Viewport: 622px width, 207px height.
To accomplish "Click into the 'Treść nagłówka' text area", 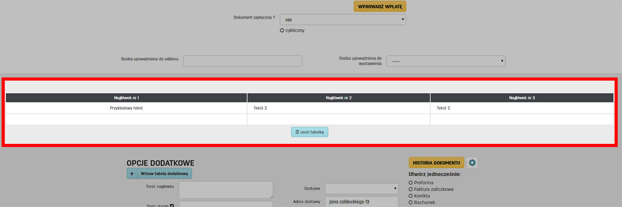I will [x=225, y=189].
